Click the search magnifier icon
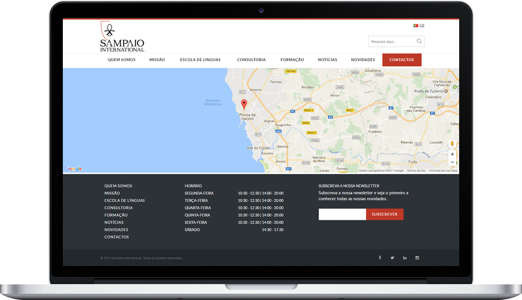Viewport: 522px width, 300px height. [419, 41]
